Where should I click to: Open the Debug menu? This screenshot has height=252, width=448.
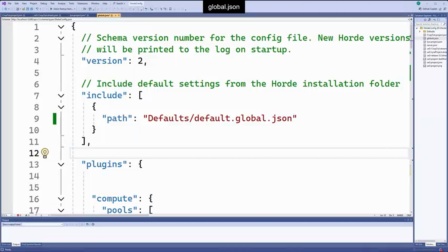tap(43, 3)
